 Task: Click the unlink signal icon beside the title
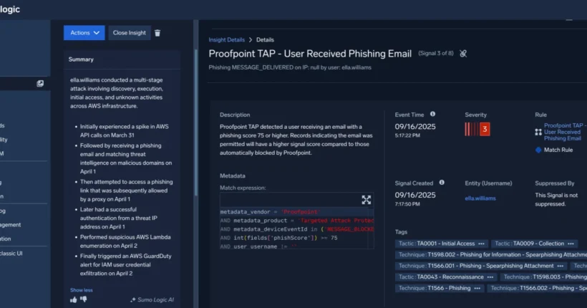pyautogui.click(x=463, y=54)
